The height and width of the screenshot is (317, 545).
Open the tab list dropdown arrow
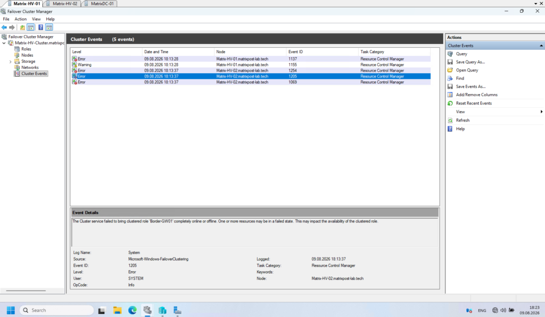[535, 4]
